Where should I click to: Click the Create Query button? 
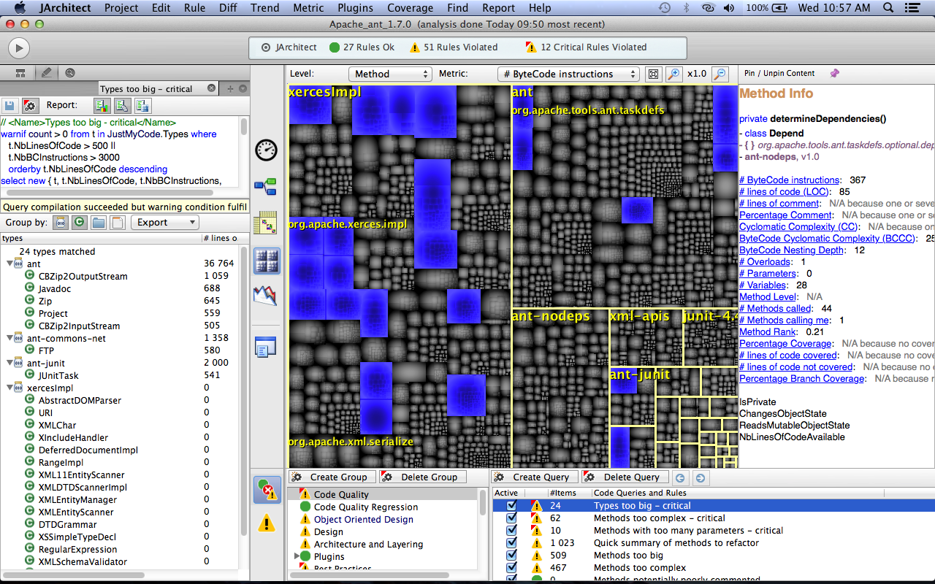click(x=534, y=477)
